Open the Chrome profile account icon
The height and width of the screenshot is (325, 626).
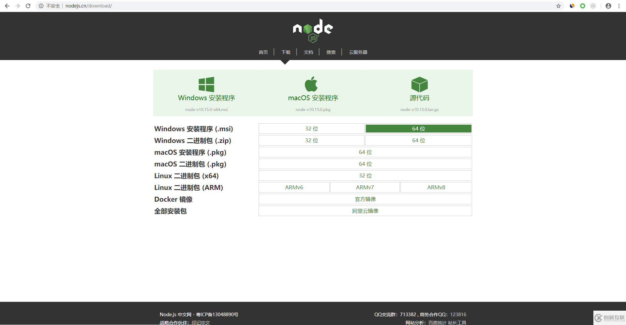(608, 6)
